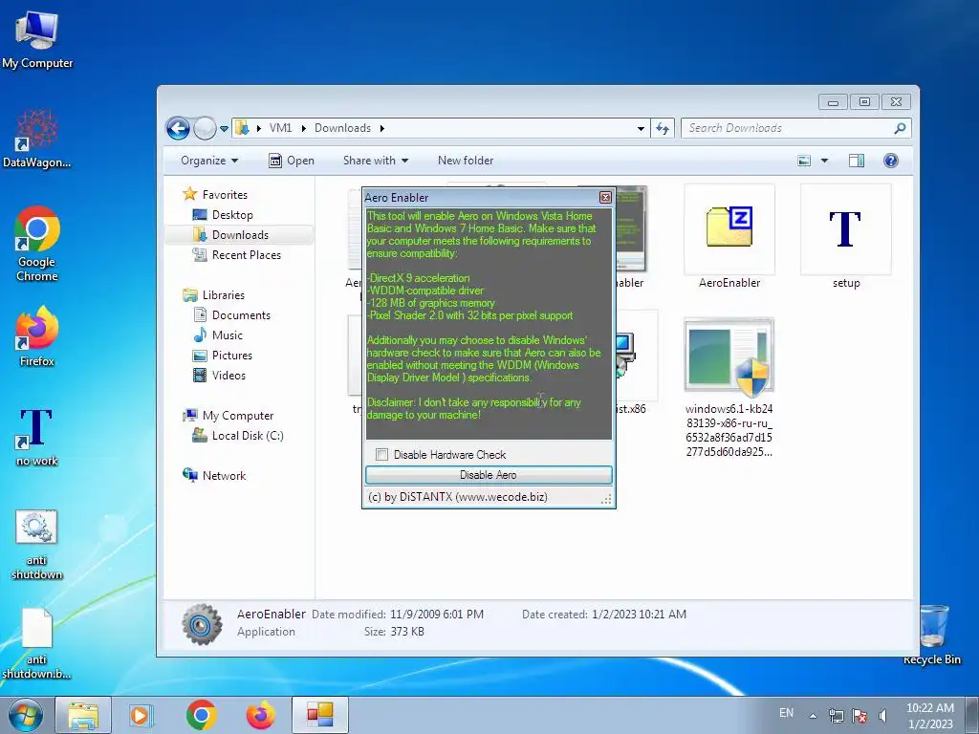Open Windows Explorer from the taskbar
This screenshot has width=979, height=734.
pyautogui.click(x=83, y=715)
